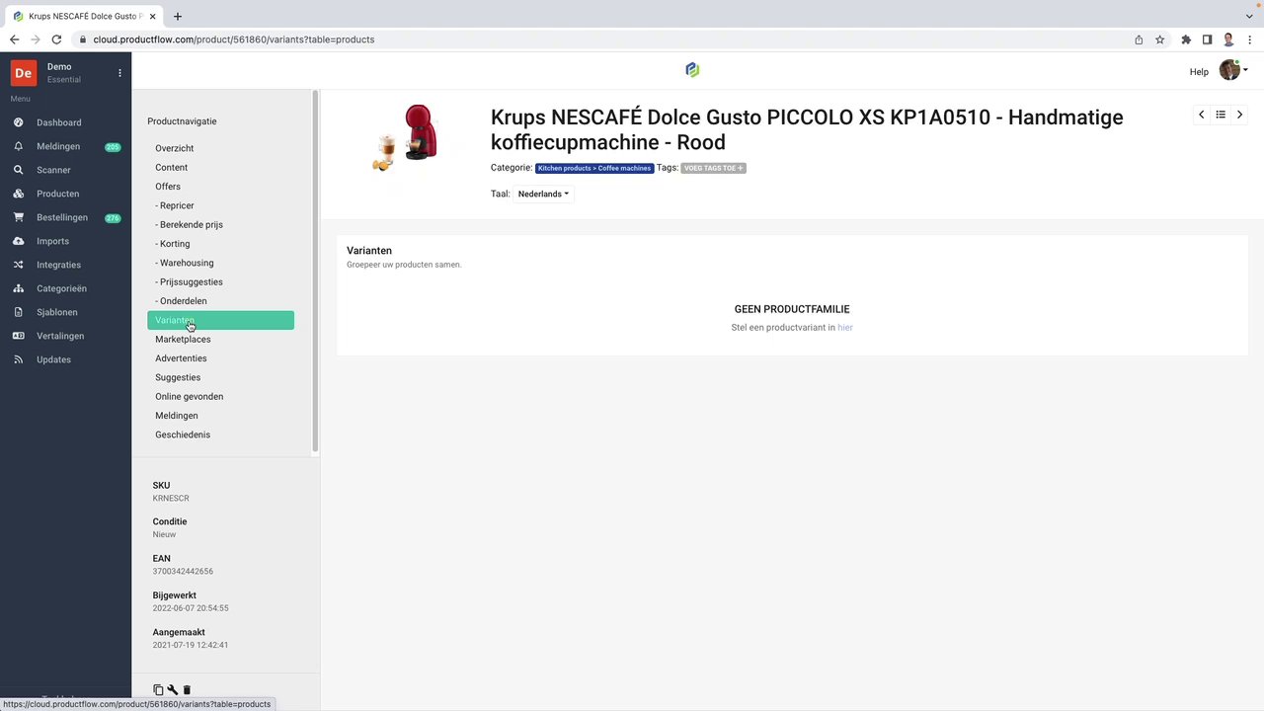Open Suggesties in product navigation
Viewport: 1264px width, 711px height.
[178, 377]
